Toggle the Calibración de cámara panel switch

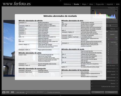point(92,86)
